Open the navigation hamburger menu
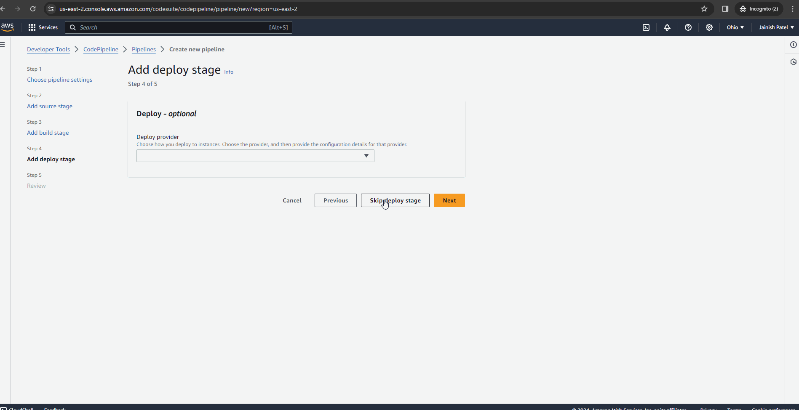 [3, 44]
